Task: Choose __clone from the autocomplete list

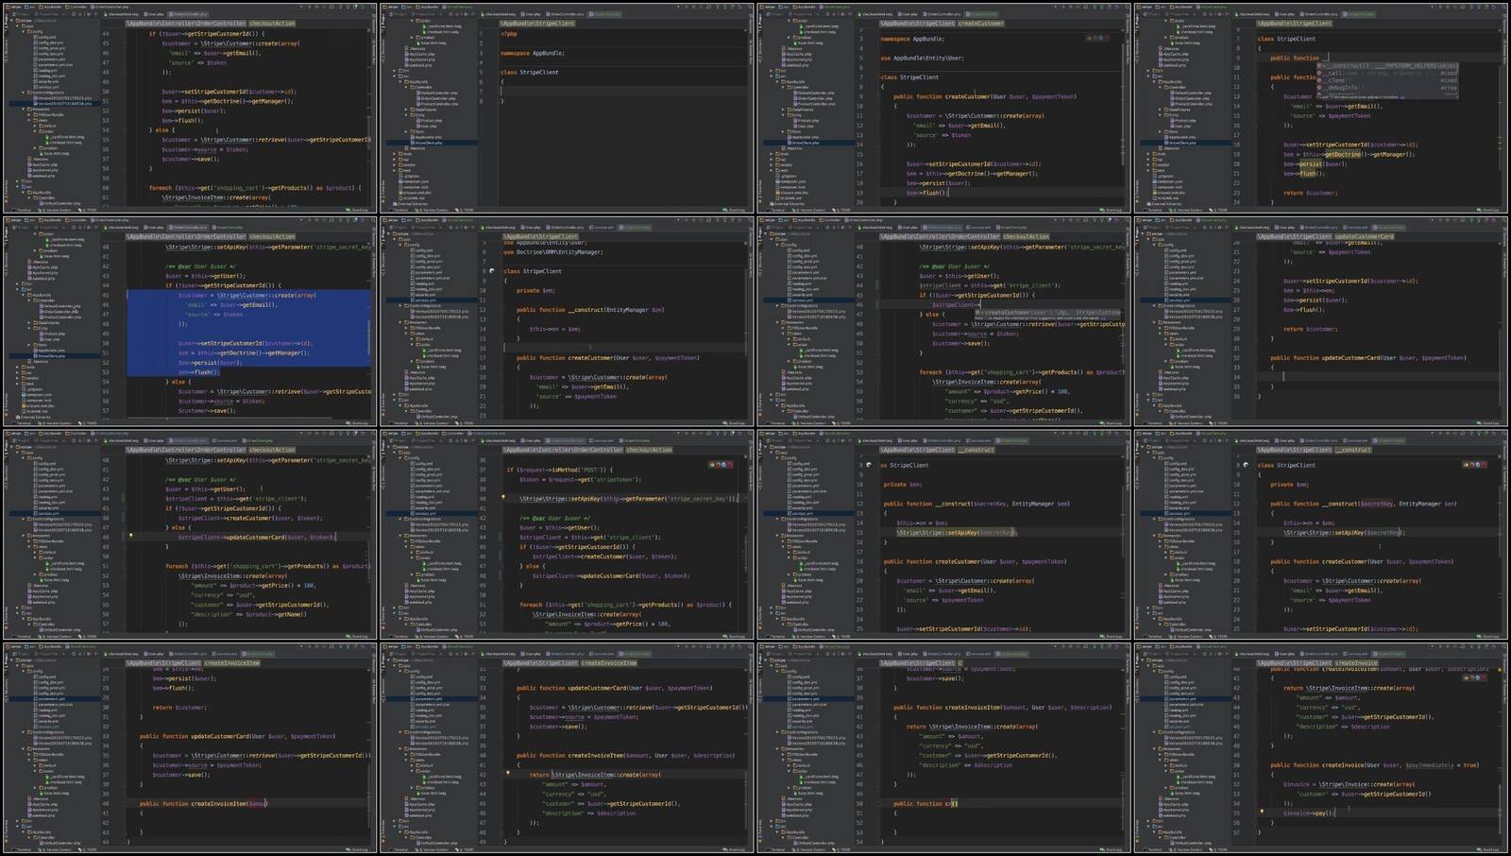Action: click(x=1337, y=80)
